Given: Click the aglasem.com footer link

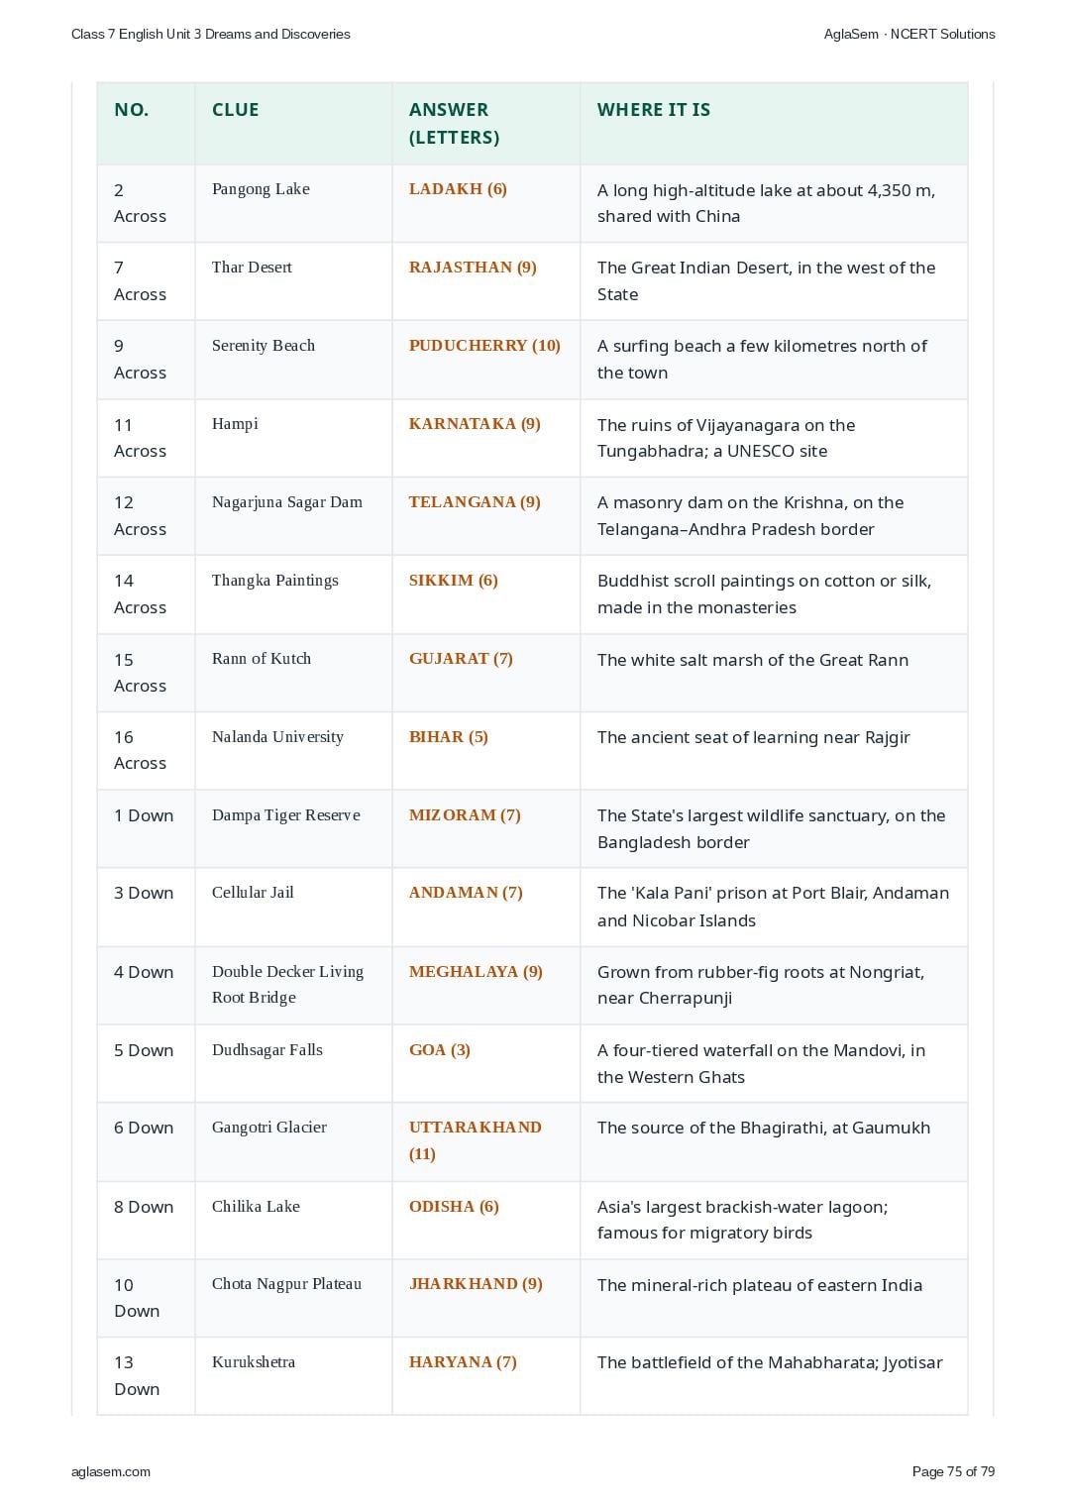Looking at the screenshot, I should pos(111,1471).
